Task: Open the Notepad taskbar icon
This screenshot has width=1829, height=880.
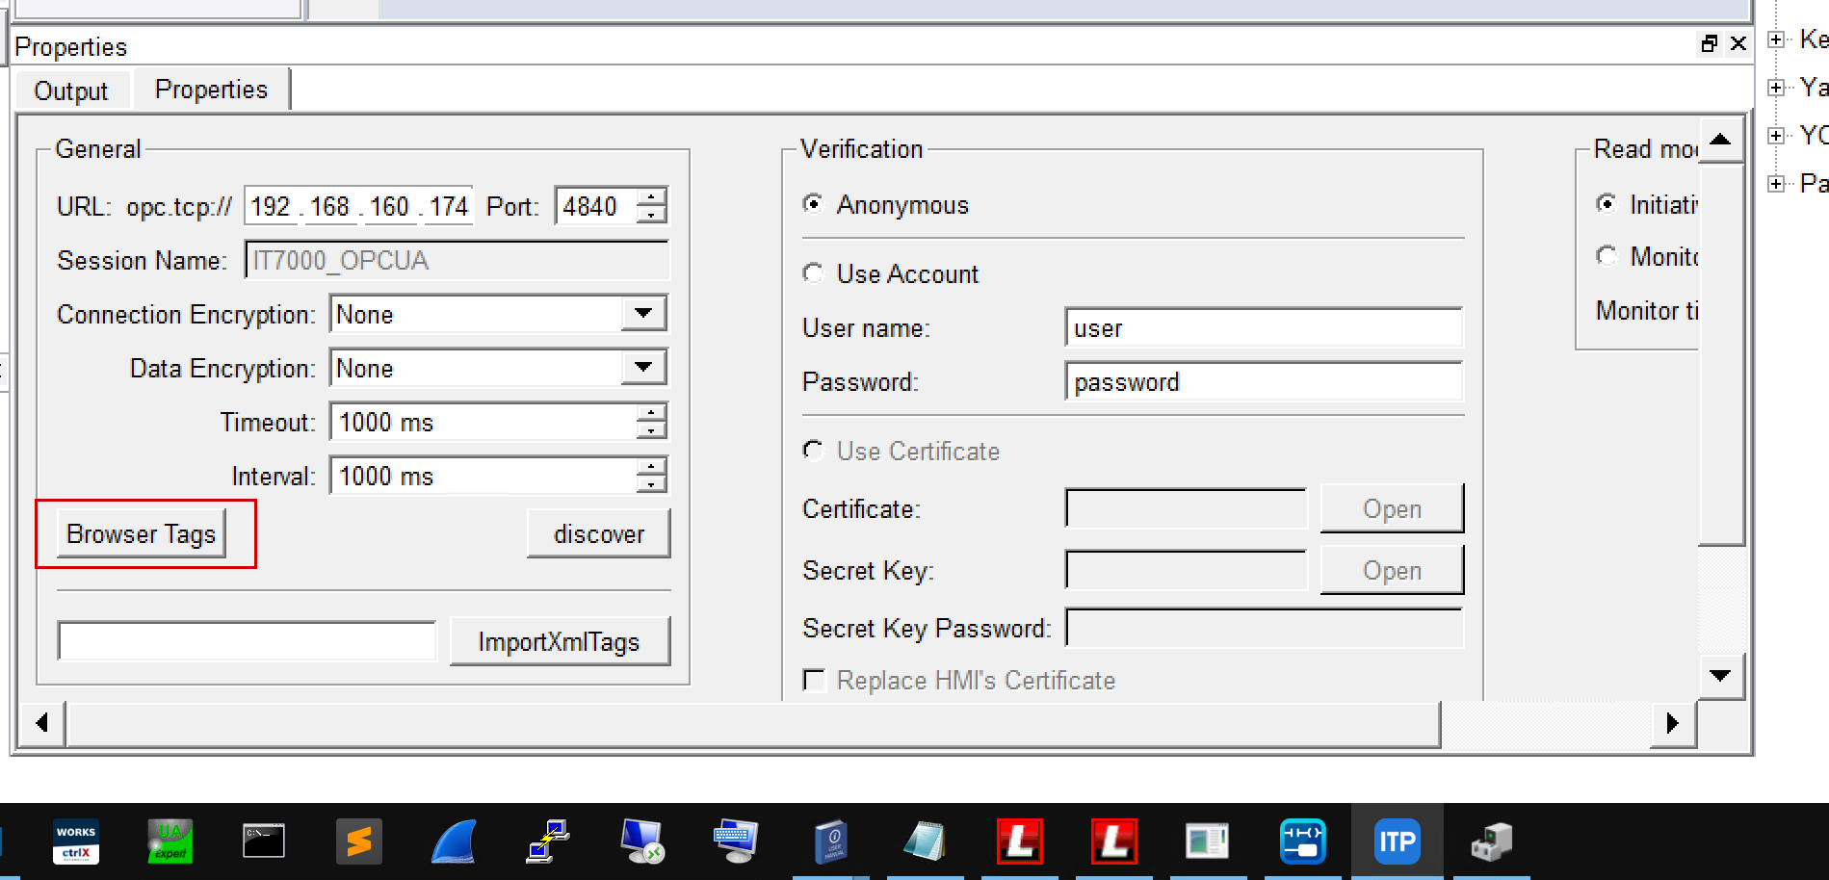Action: 925,841
